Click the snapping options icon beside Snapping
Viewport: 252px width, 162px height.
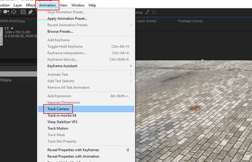click(x=147, y=12)
